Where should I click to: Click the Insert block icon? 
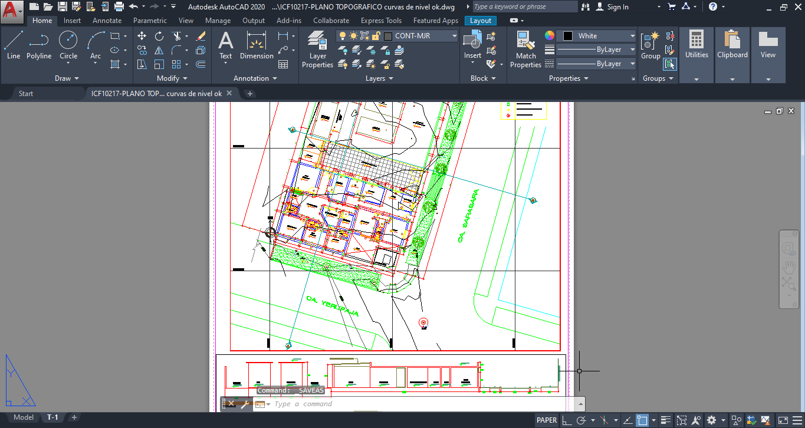pyautogui.click(x=472, y=46)
